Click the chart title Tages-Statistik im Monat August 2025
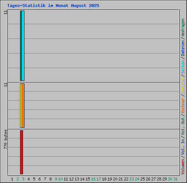 point(53,5)
